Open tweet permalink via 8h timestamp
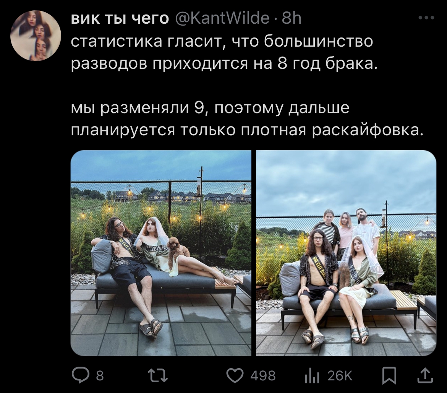This screenshot has height=393, width=447. click(292, 19)
